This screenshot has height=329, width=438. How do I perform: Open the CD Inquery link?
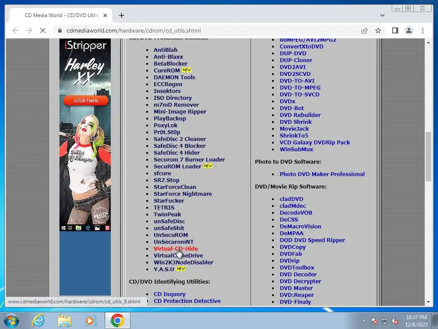click(x=169, y=294)
